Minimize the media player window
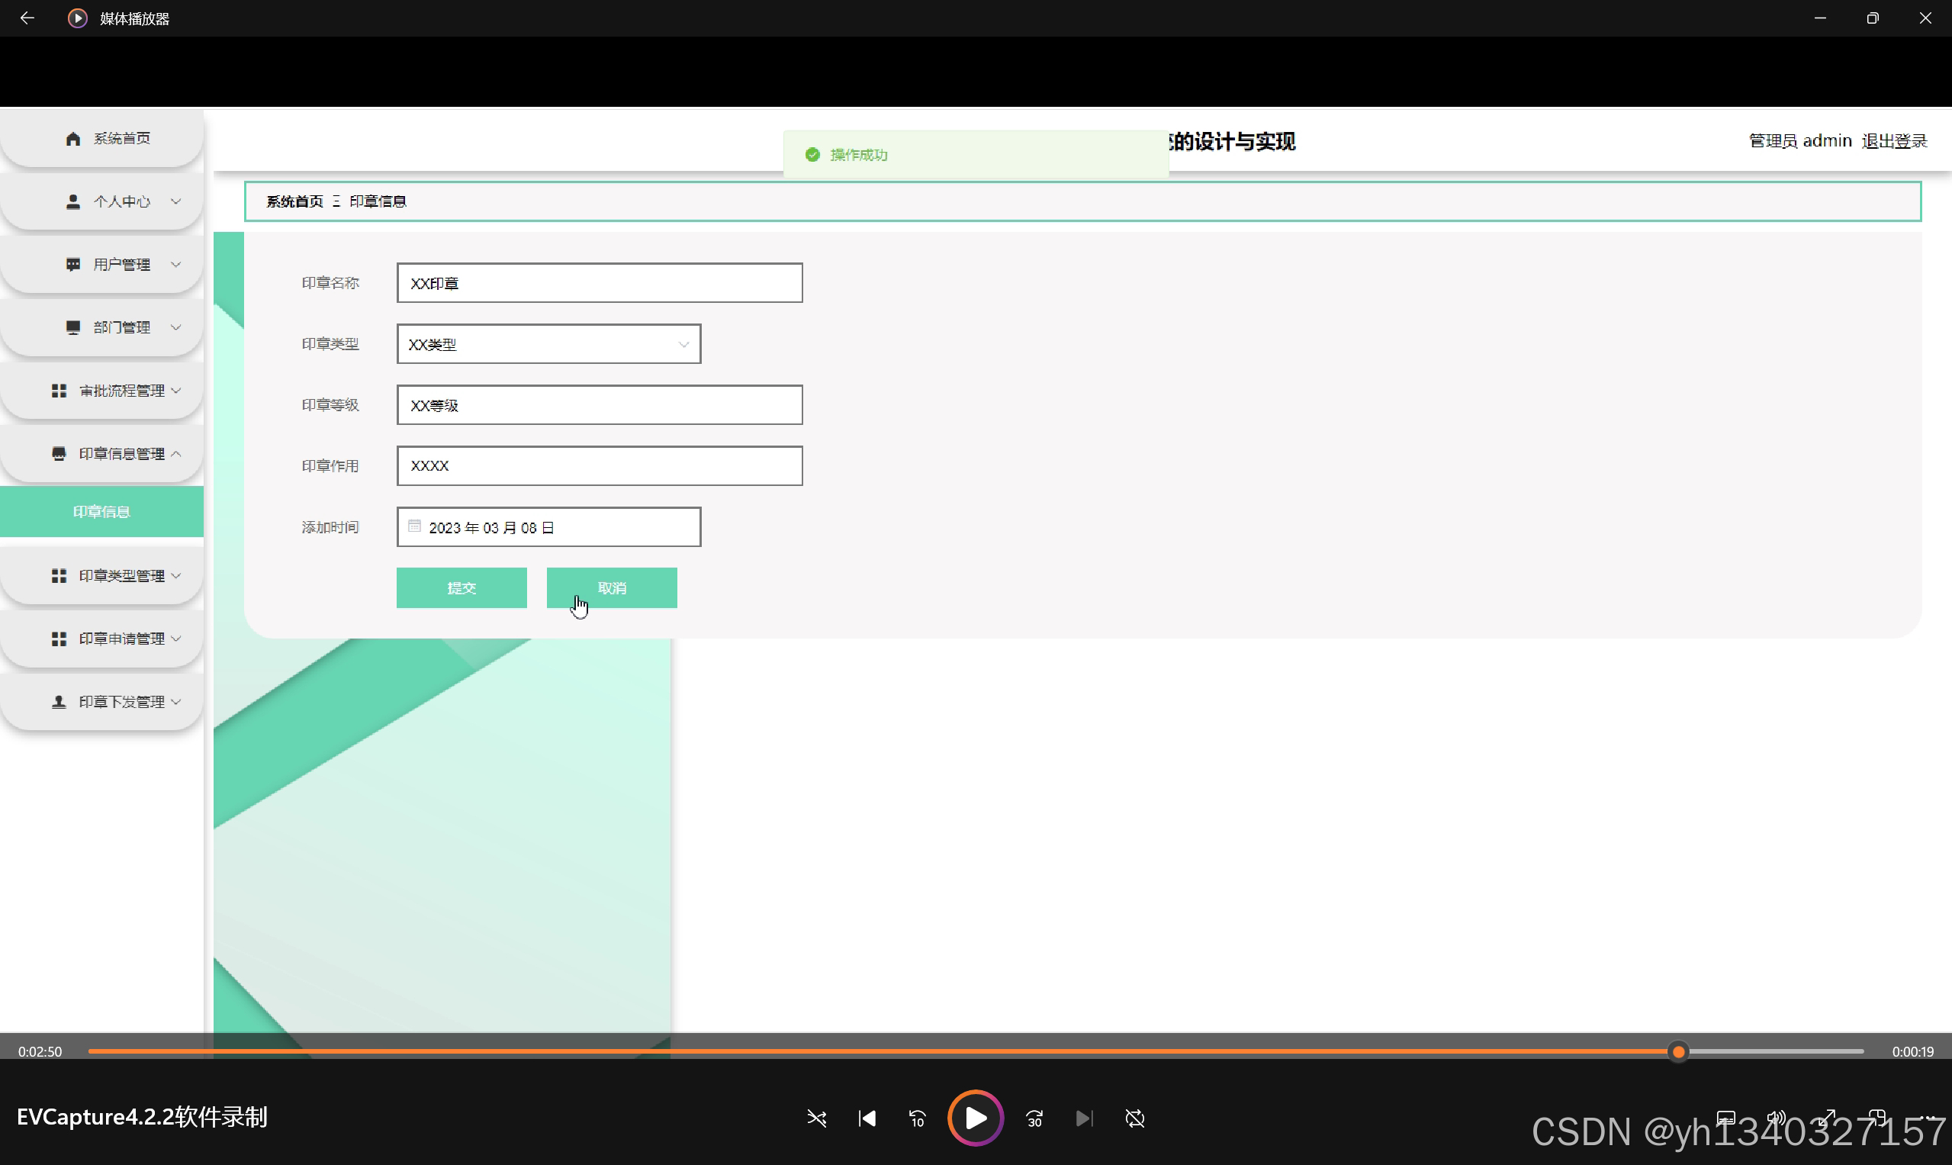 (x=1820, y=18)
